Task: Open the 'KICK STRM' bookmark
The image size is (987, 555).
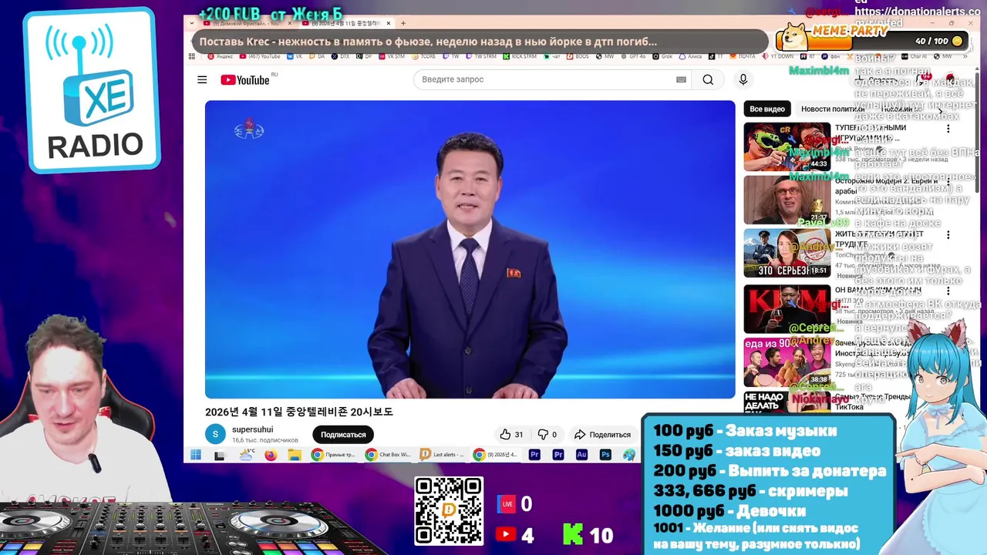Action: tap(520, 56)
